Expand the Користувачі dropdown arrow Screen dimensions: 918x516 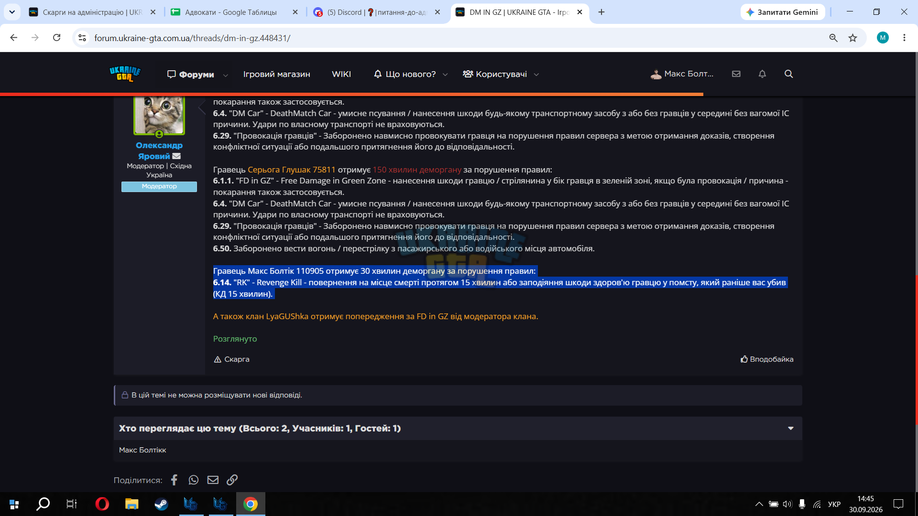(x=536, y=75)
